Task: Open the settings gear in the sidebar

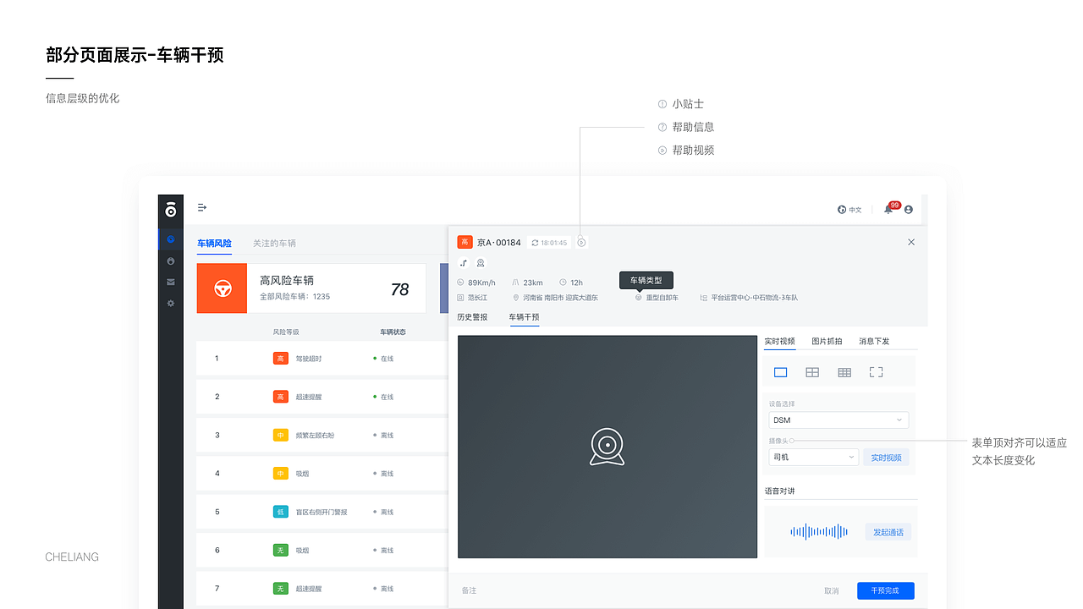Action: point(170,302)
